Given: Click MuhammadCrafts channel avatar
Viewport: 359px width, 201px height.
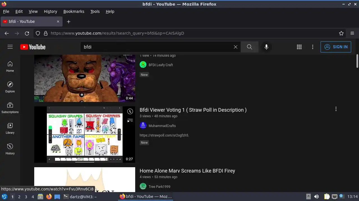Looking at the screenshot, I should point(143,126).
